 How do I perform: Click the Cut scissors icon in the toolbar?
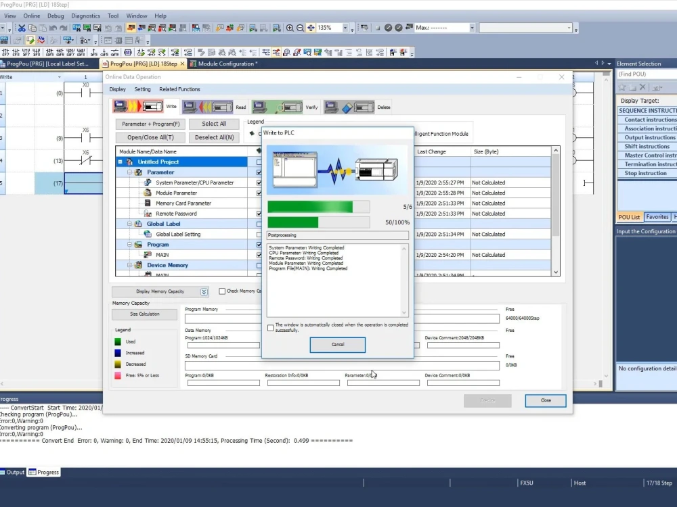coord(22,28)
